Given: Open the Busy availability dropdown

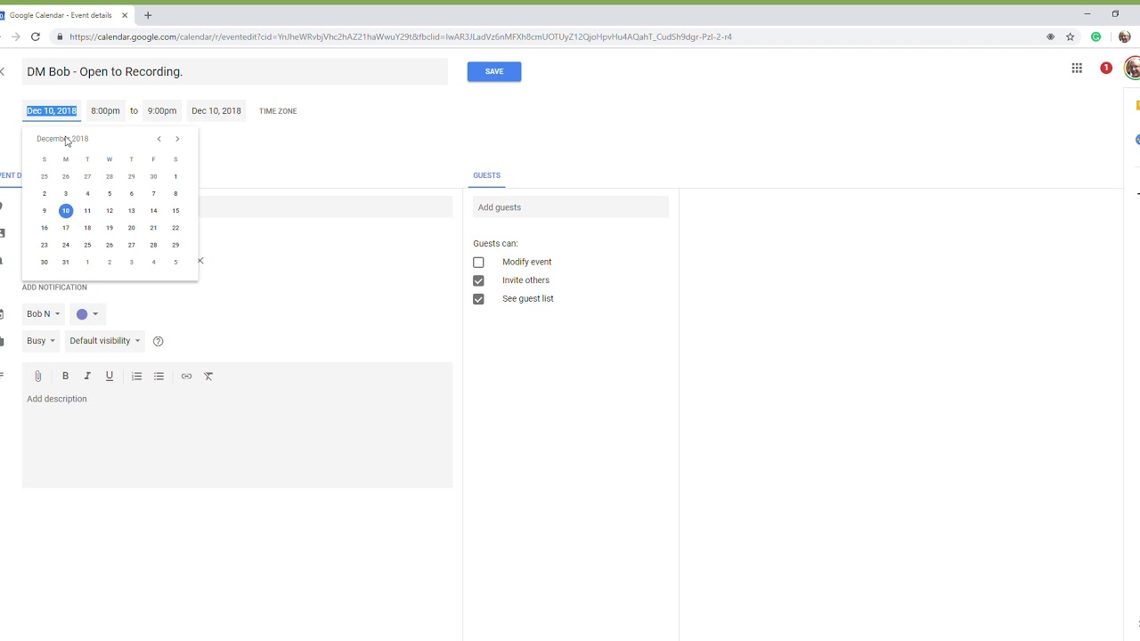Looking at the screenshot, I should click(40, 341).
